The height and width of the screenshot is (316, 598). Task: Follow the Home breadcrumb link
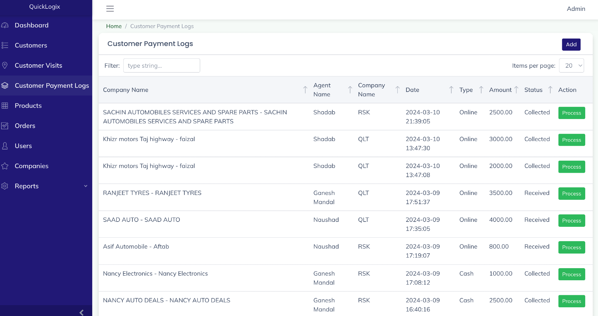click(x=114, y=26)
